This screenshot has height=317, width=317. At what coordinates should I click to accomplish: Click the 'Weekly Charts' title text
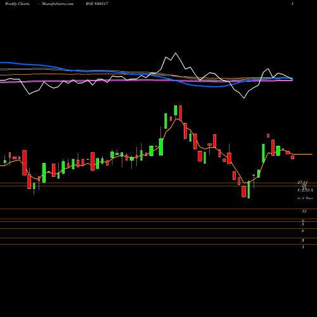pos(17,4)
